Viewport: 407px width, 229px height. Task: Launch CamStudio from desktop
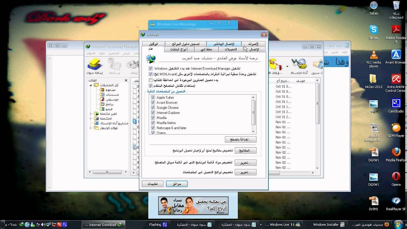click(396, 106)
